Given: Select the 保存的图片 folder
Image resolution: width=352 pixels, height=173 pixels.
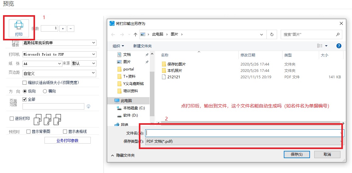Looking at the screenshot, I should [177, 64].
